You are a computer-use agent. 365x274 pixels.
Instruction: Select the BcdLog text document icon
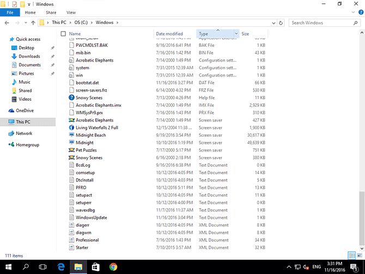(71, 165)
